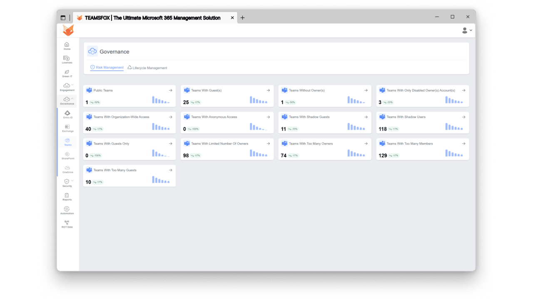The width and height of the screenshot is (533, 299).
Task: Click the TeamsFox fox logo
Action: (68, 30)
